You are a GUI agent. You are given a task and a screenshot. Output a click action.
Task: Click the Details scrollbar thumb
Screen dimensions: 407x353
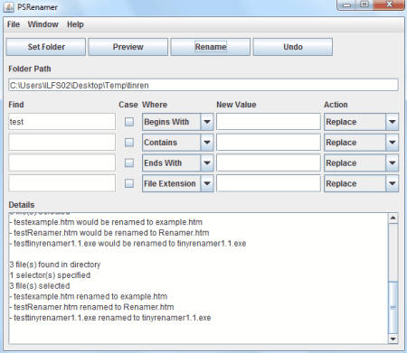pos(393,307)
